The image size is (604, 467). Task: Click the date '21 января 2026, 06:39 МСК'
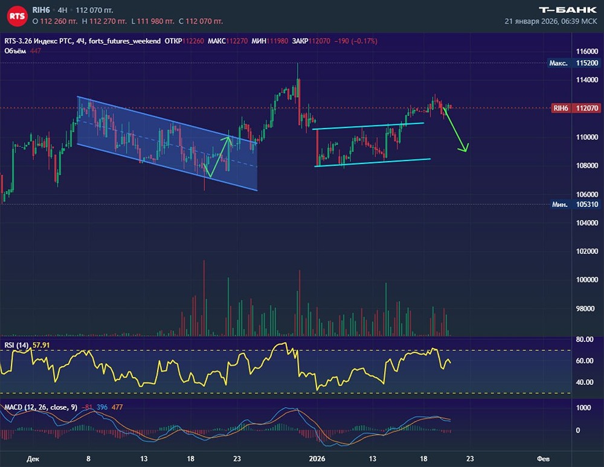click(x=551, y=21)
